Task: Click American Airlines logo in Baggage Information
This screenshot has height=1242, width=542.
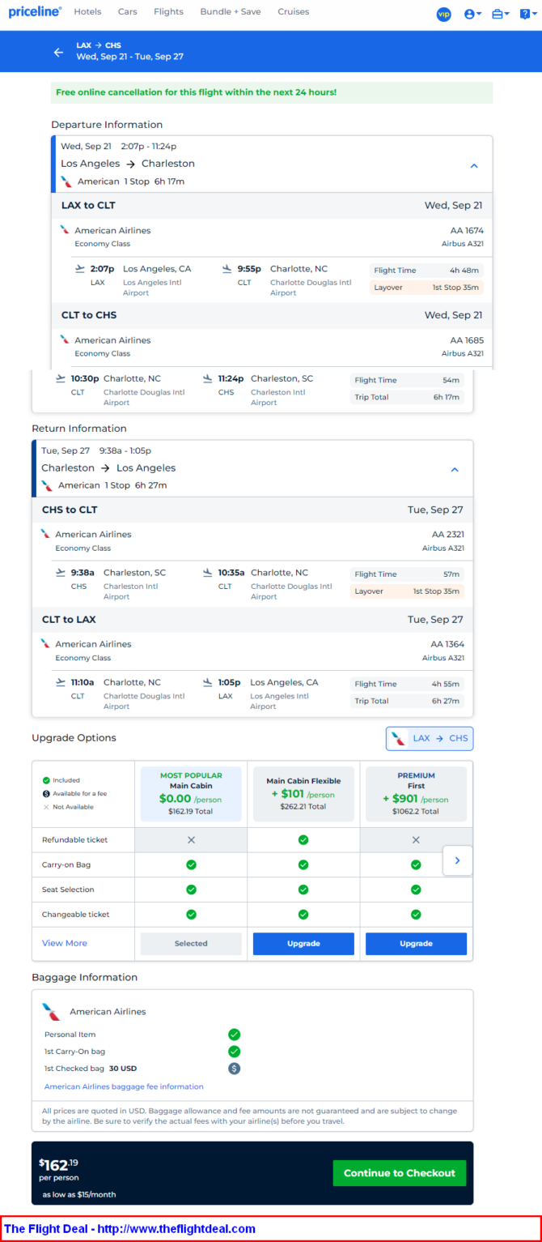Action: click(52, 1011)
